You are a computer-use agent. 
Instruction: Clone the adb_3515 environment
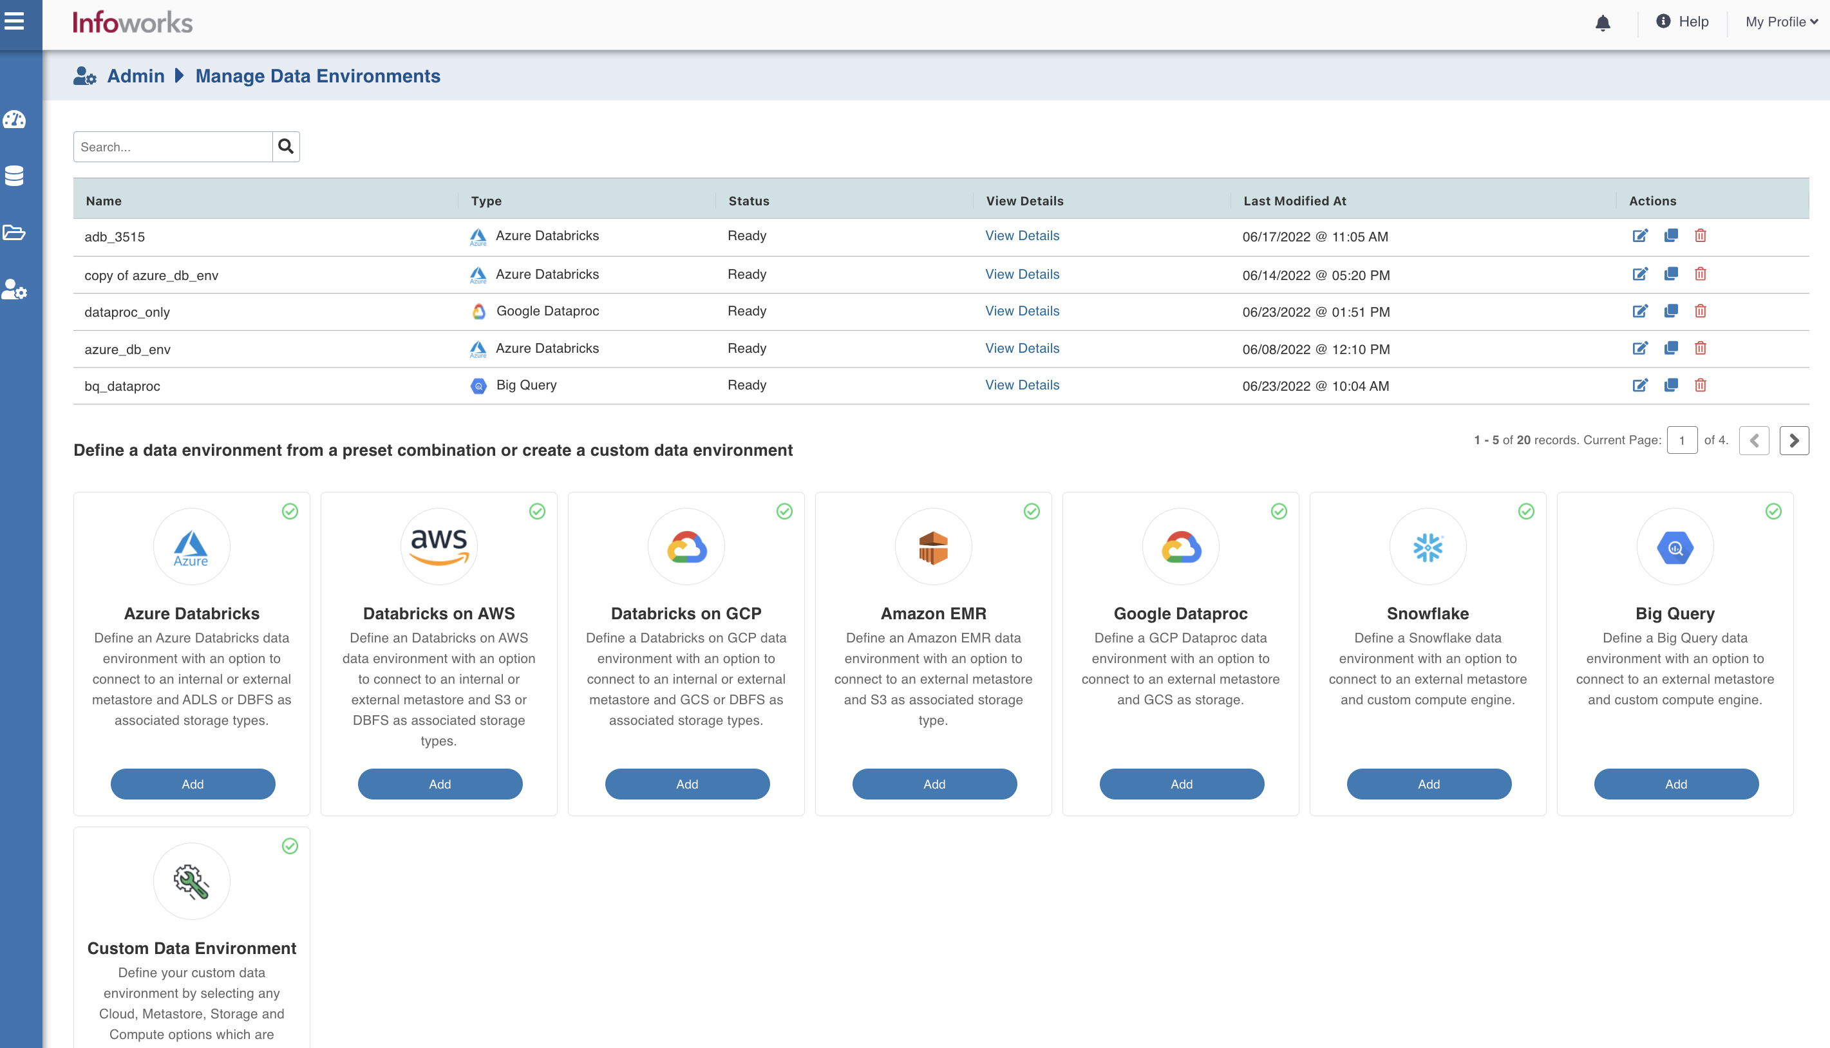pos(1671,236)
